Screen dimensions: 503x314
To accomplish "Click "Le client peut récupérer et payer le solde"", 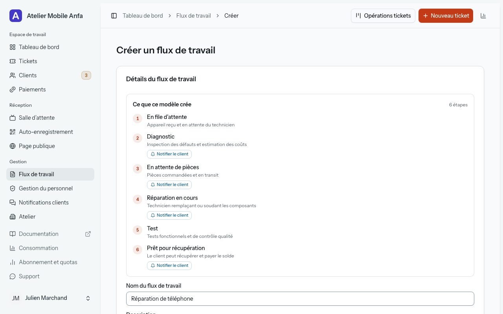I will click(191, 256).
